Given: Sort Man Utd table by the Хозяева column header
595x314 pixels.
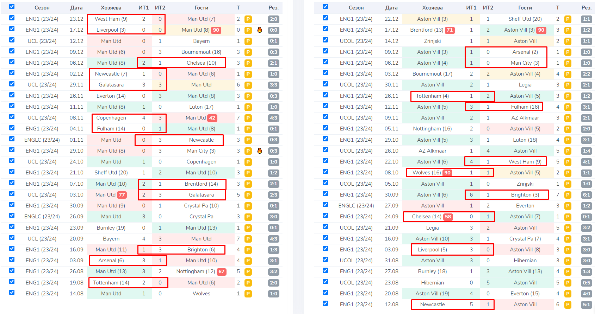Looking at the screenshot, I should [111, 8].
